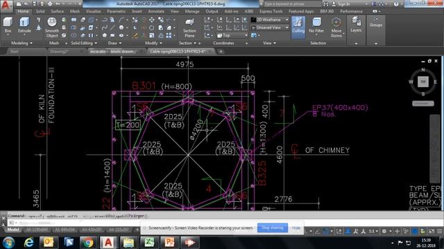Click the Windows Start orb
444x249 pixels.
(x=8, y=243)
